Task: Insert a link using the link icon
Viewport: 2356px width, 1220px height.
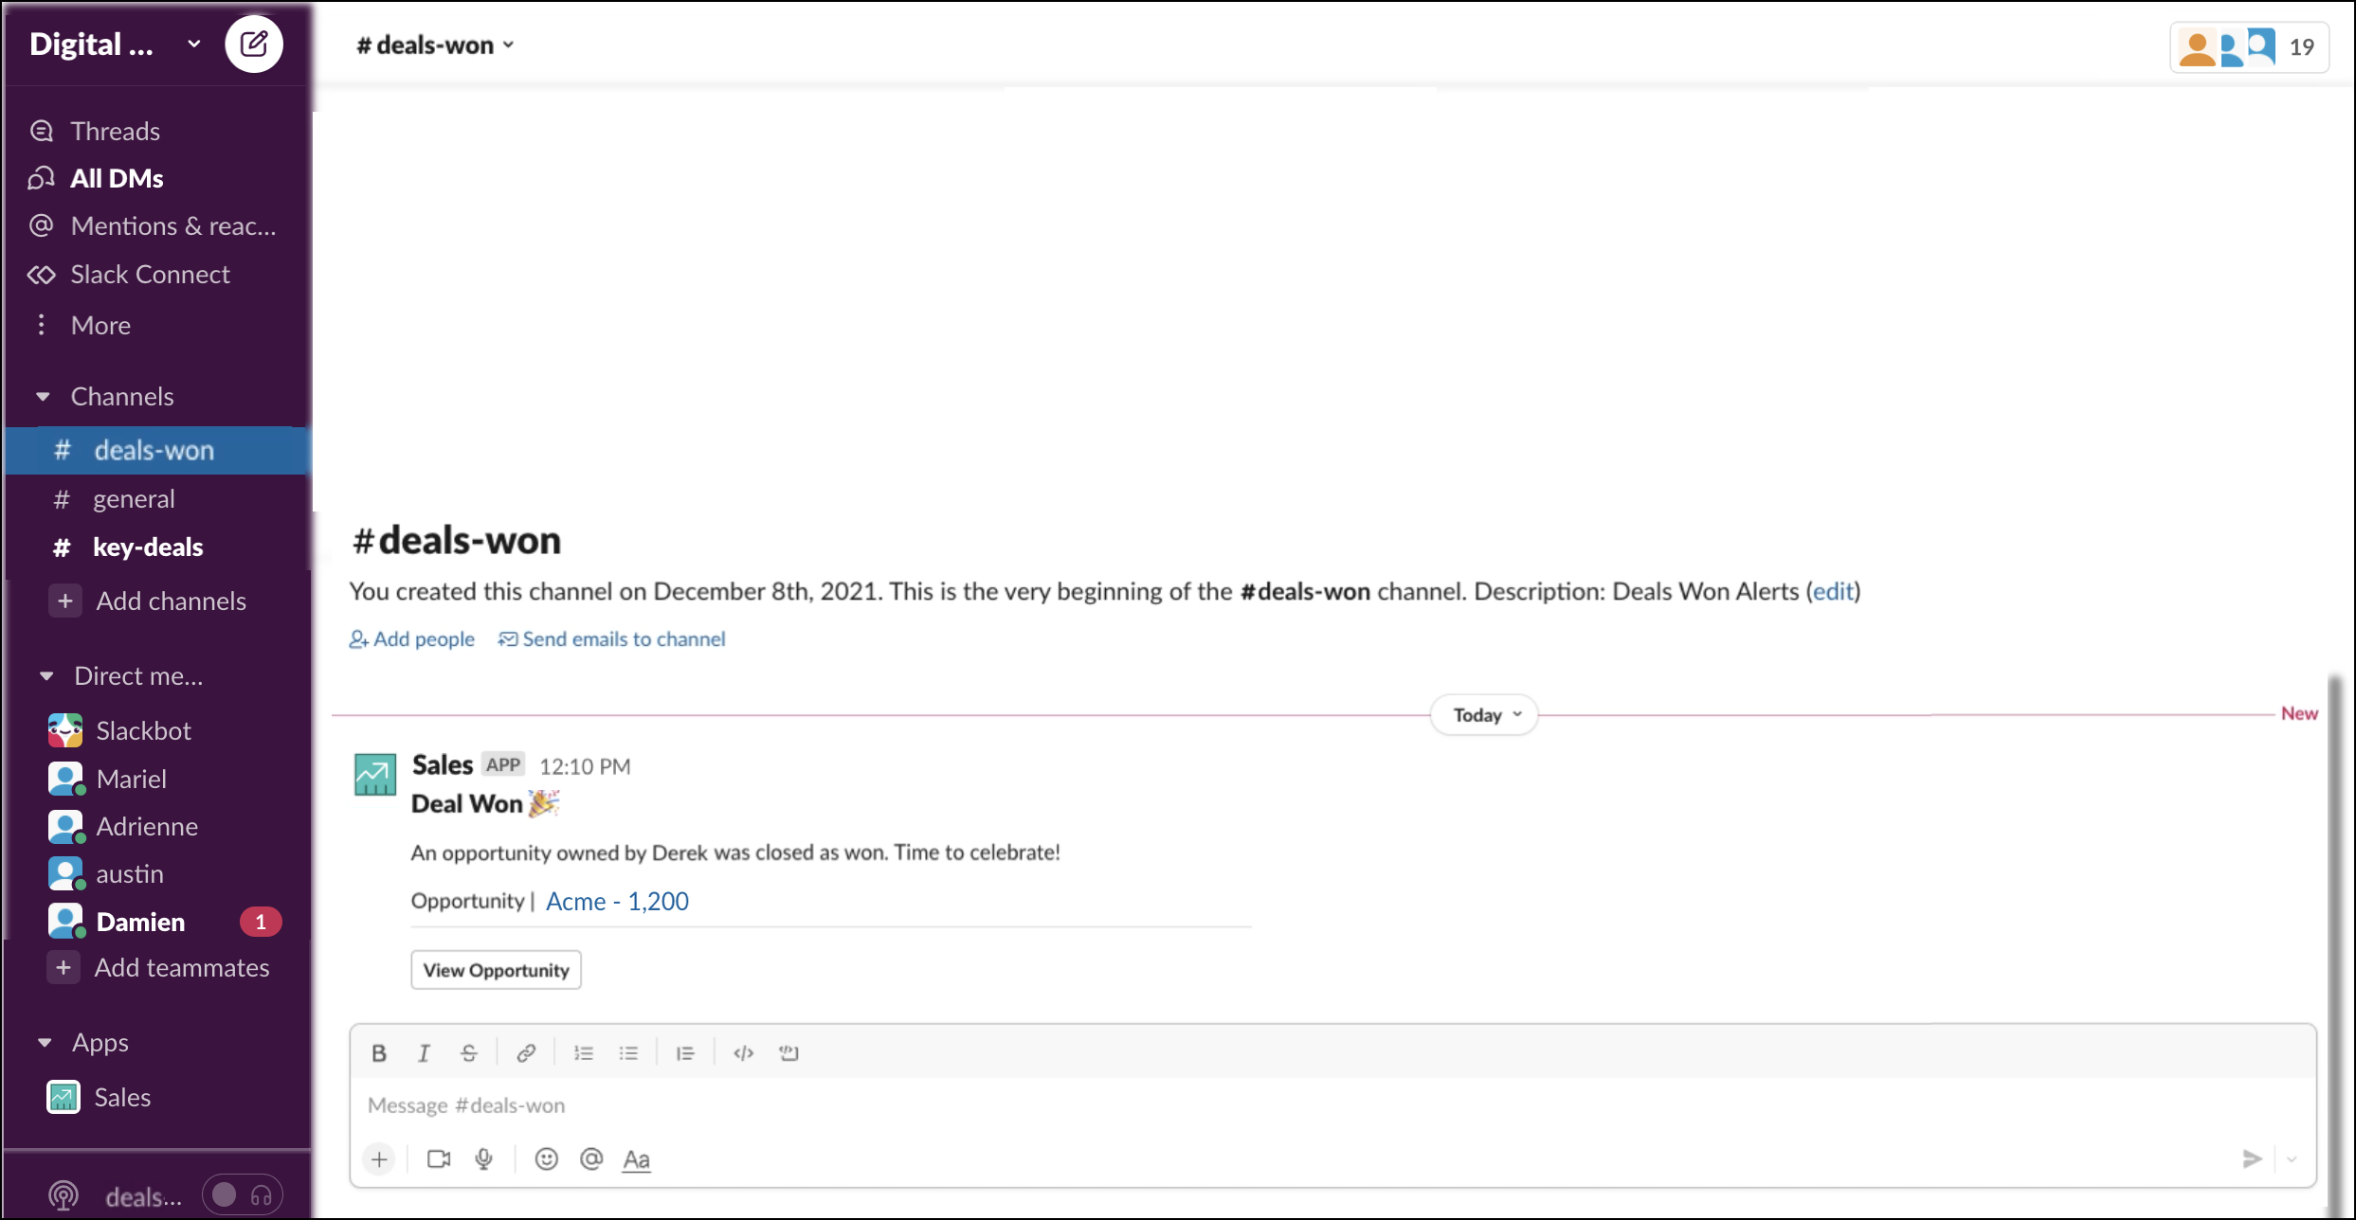Action: click(526, 1052)
